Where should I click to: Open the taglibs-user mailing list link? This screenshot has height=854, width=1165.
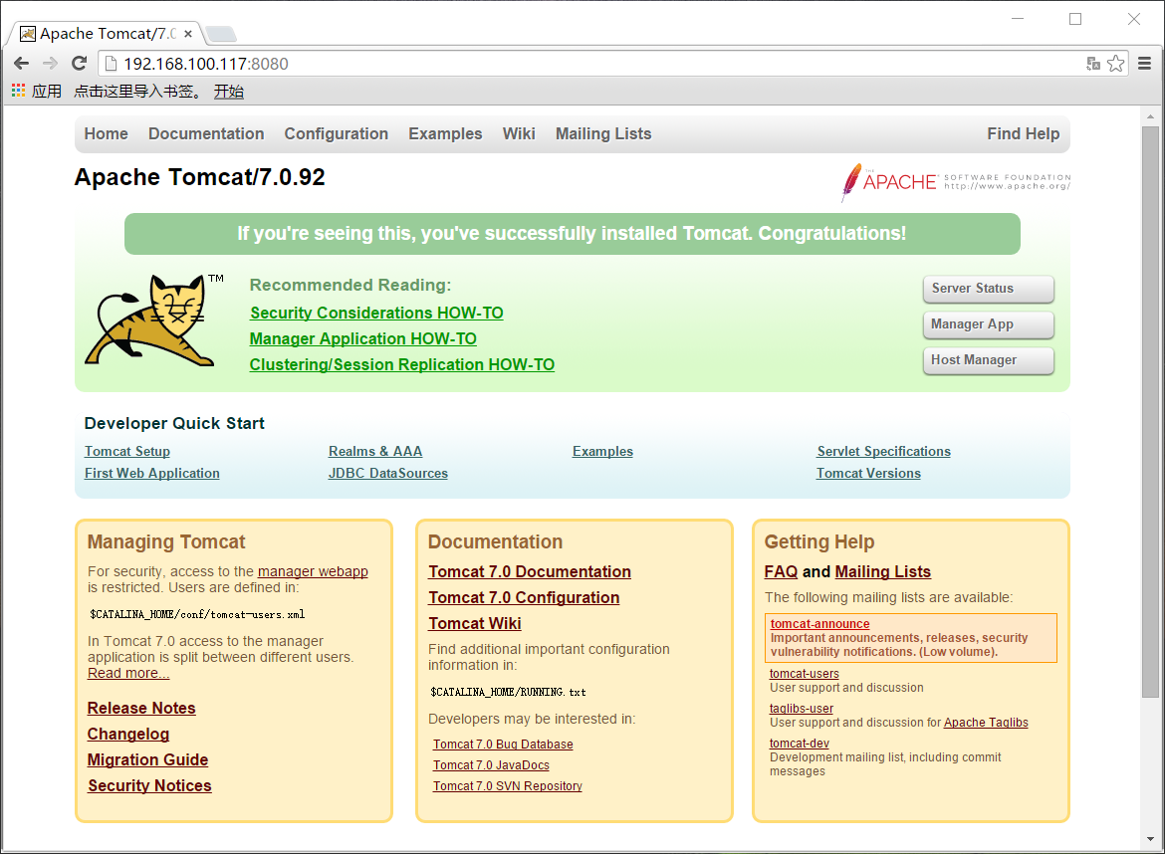pos(801,709)
